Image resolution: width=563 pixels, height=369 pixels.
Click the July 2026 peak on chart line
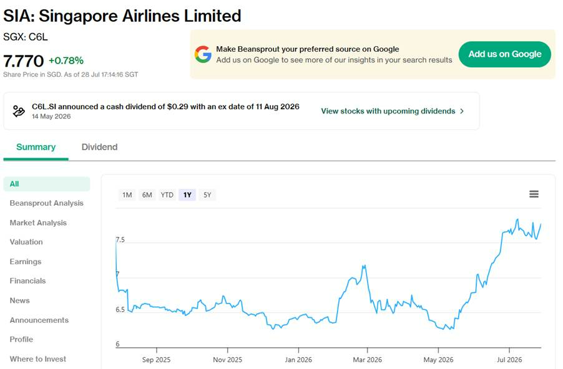(x=517, y=219)
